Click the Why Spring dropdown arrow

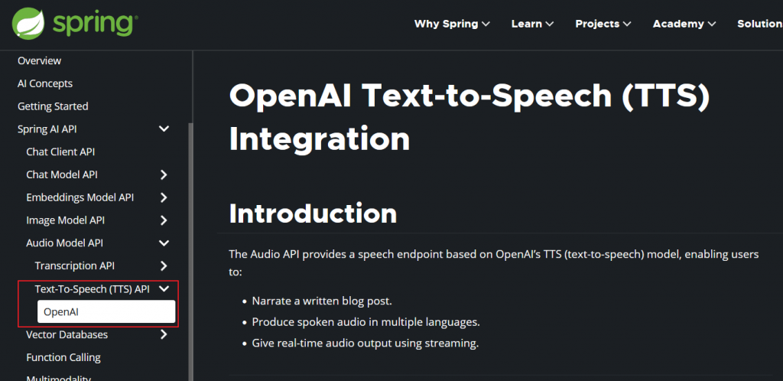coord(486,24)
